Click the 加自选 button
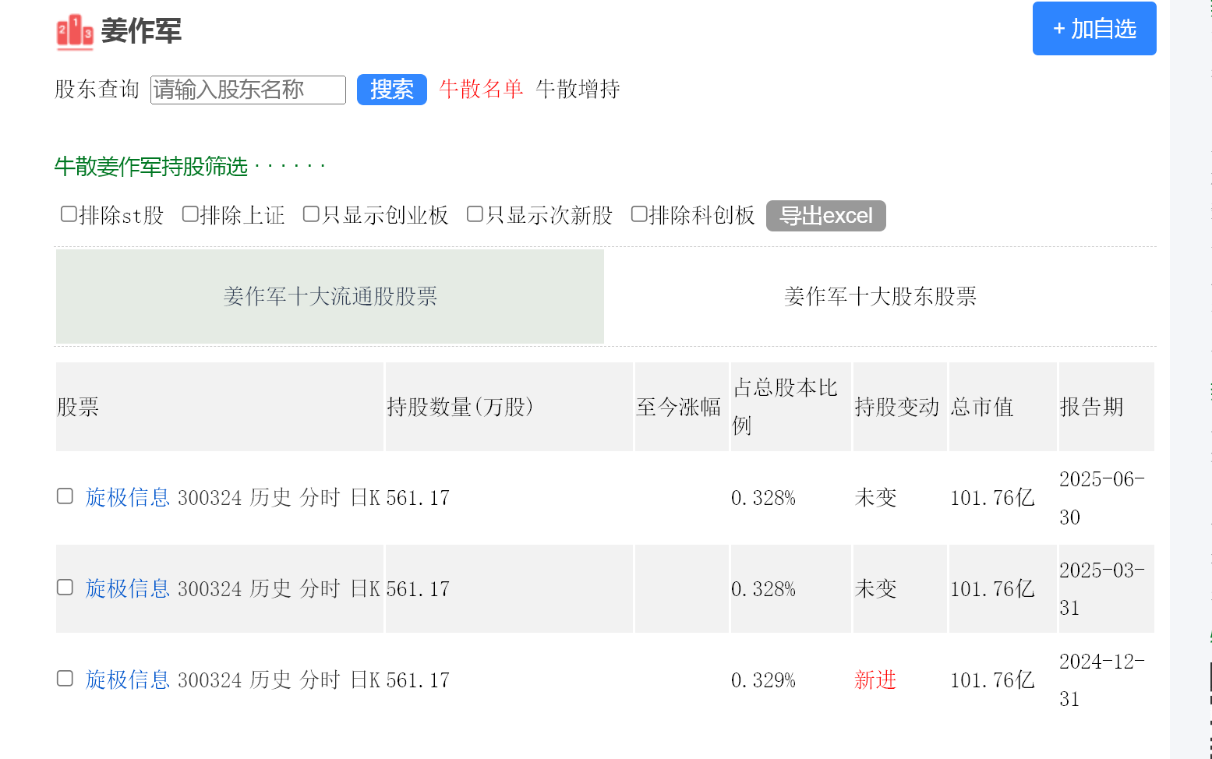The height and width of the screenshot is (759, 1212). point(1094,29)
